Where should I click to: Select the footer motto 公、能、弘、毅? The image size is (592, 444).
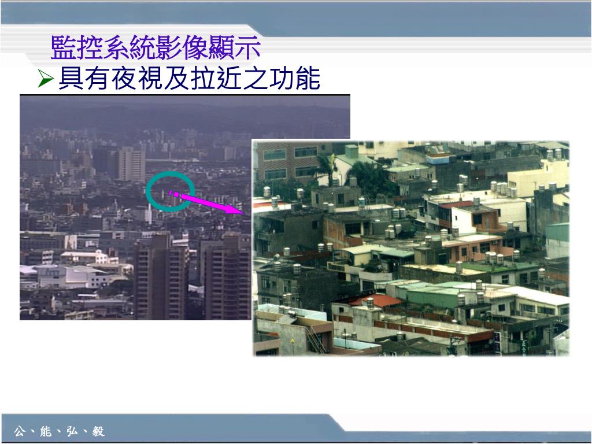[60, 431]
